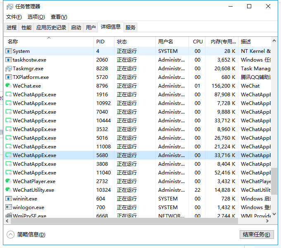281x248 pixels.
Task: Click the horizontal scrollbar thumb
Action: [x=124, y=221]
